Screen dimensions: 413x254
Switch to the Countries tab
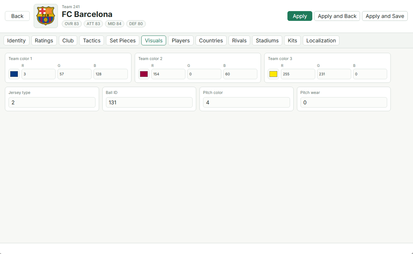click(211, 40)
